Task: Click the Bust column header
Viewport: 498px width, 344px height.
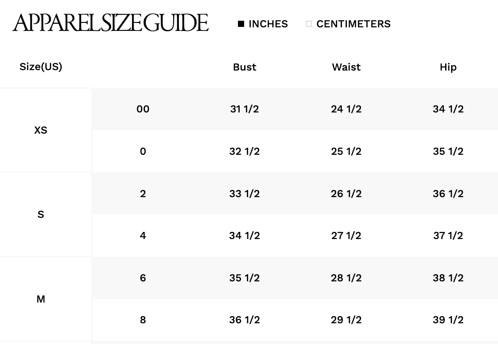Action: pos(245,67)
